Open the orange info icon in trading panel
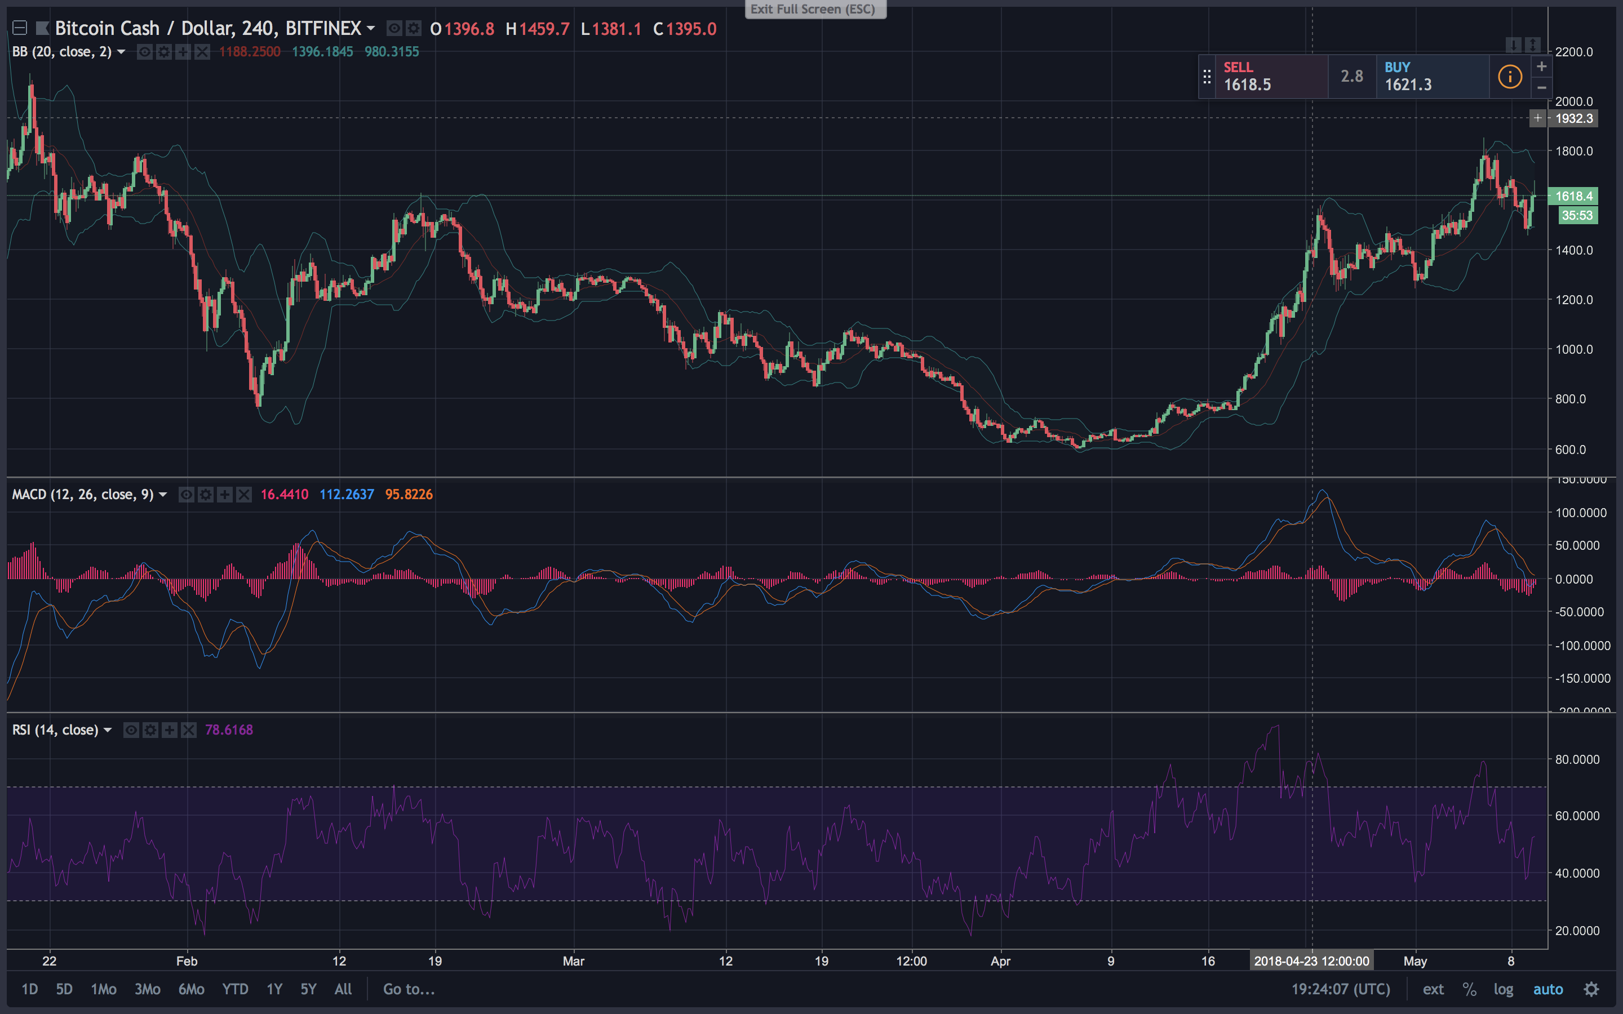The image size is (1623, 1014). click(1510, 77)
